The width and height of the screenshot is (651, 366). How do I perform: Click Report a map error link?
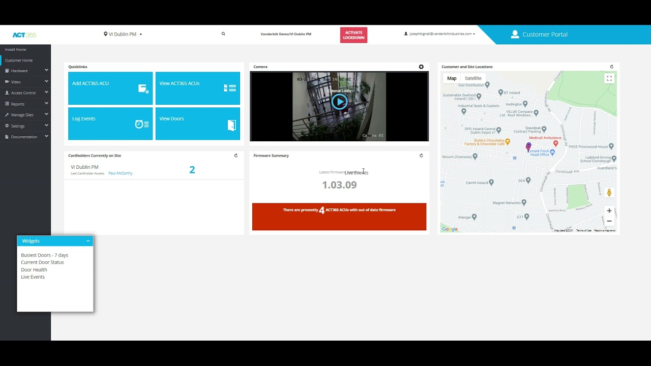605,231
